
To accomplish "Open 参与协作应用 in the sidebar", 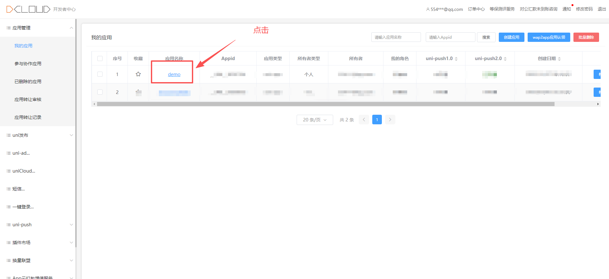I will click(x=28, y=64).
